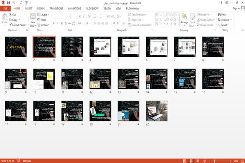Open the Select dropdown in Editing
Viewport: 245px width, 163px height.
[x=223, y=25]
